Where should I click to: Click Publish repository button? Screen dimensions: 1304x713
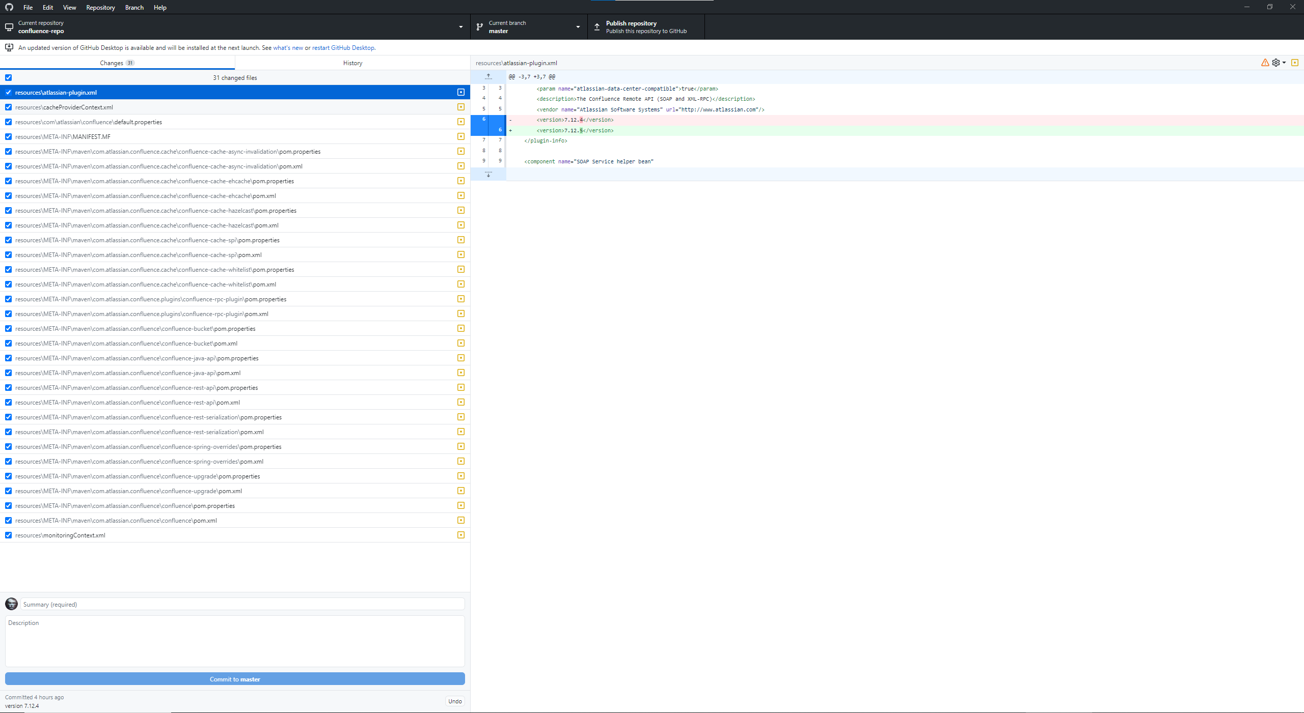(x=646, y=27)
